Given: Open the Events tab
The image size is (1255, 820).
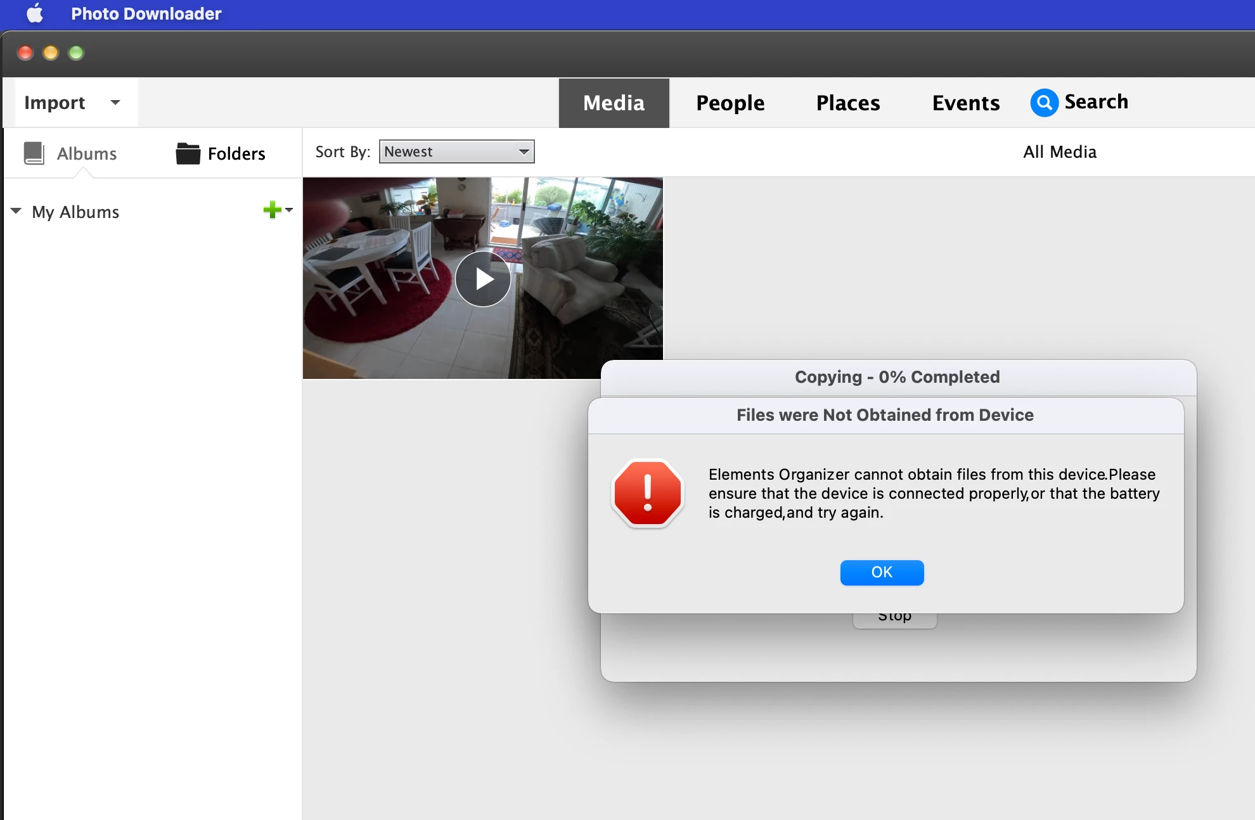Looking at the screenshot, I should coord(965,103).
